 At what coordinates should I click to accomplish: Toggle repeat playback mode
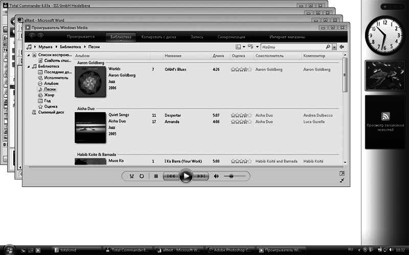click(142, 176)
